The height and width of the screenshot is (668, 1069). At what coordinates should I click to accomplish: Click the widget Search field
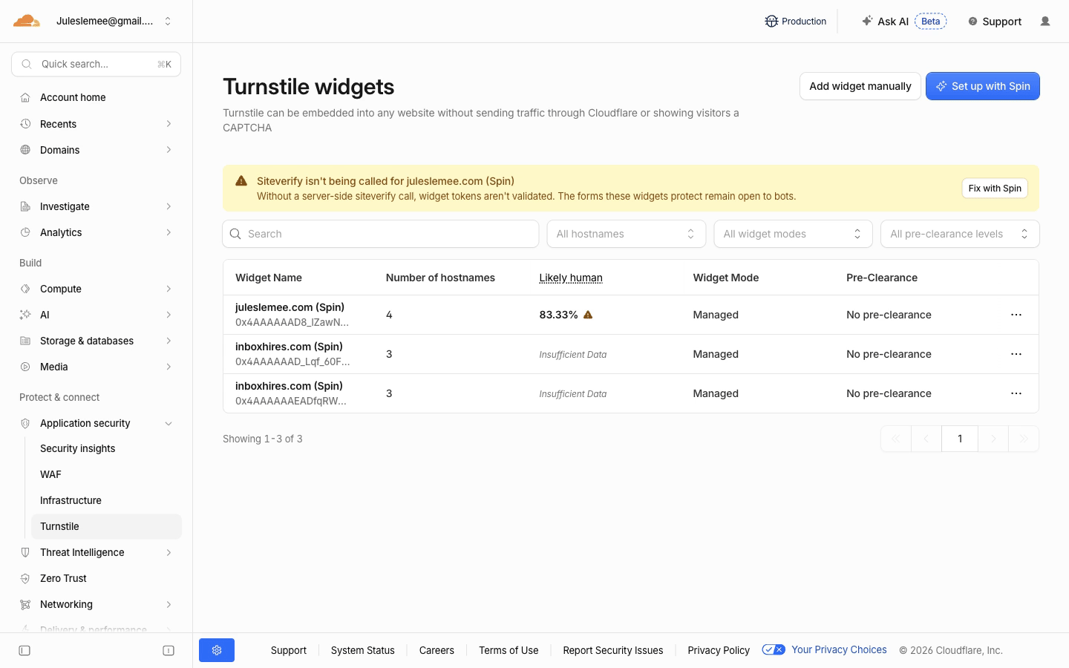click(381, 234)
